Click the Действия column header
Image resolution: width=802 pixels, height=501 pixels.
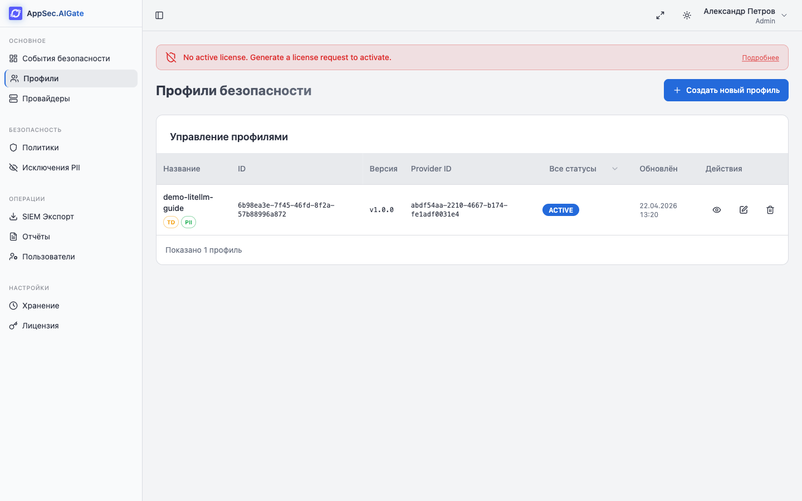point(723,169)
